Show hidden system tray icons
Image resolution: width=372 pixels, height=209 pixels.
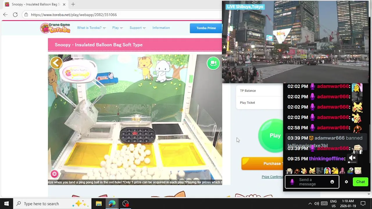310,203
